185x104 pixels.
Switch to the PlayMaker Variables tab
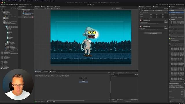tap(134, 73)
